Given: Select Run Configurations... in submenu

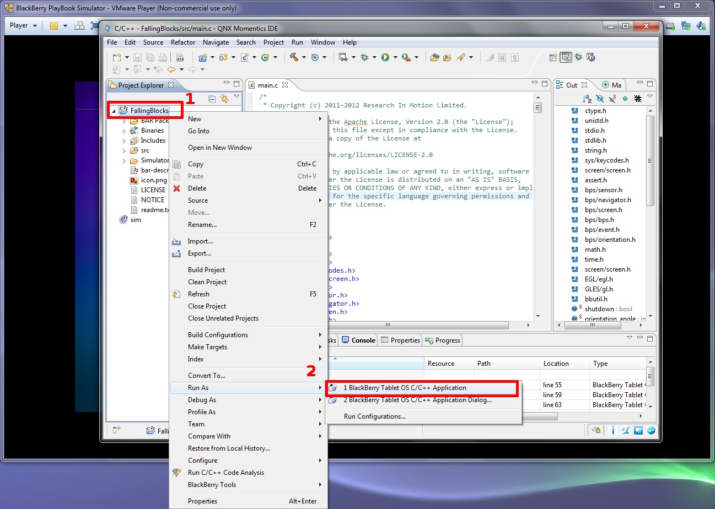Looking at the screenshot, I should coord(423,416).
